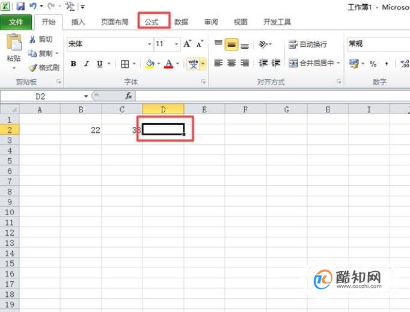Click the 自动换行 wrap text button

tap(308, 44)
